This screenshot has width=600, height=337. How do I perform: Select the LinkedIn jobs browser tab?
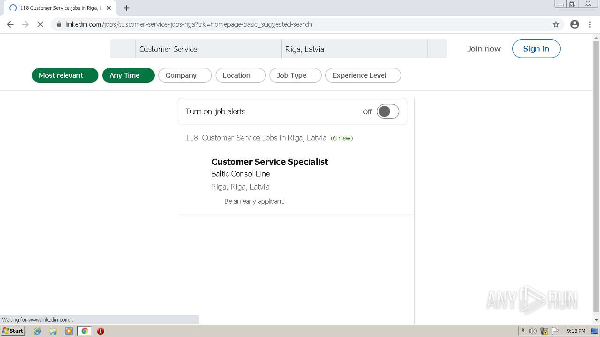[59, 8]
